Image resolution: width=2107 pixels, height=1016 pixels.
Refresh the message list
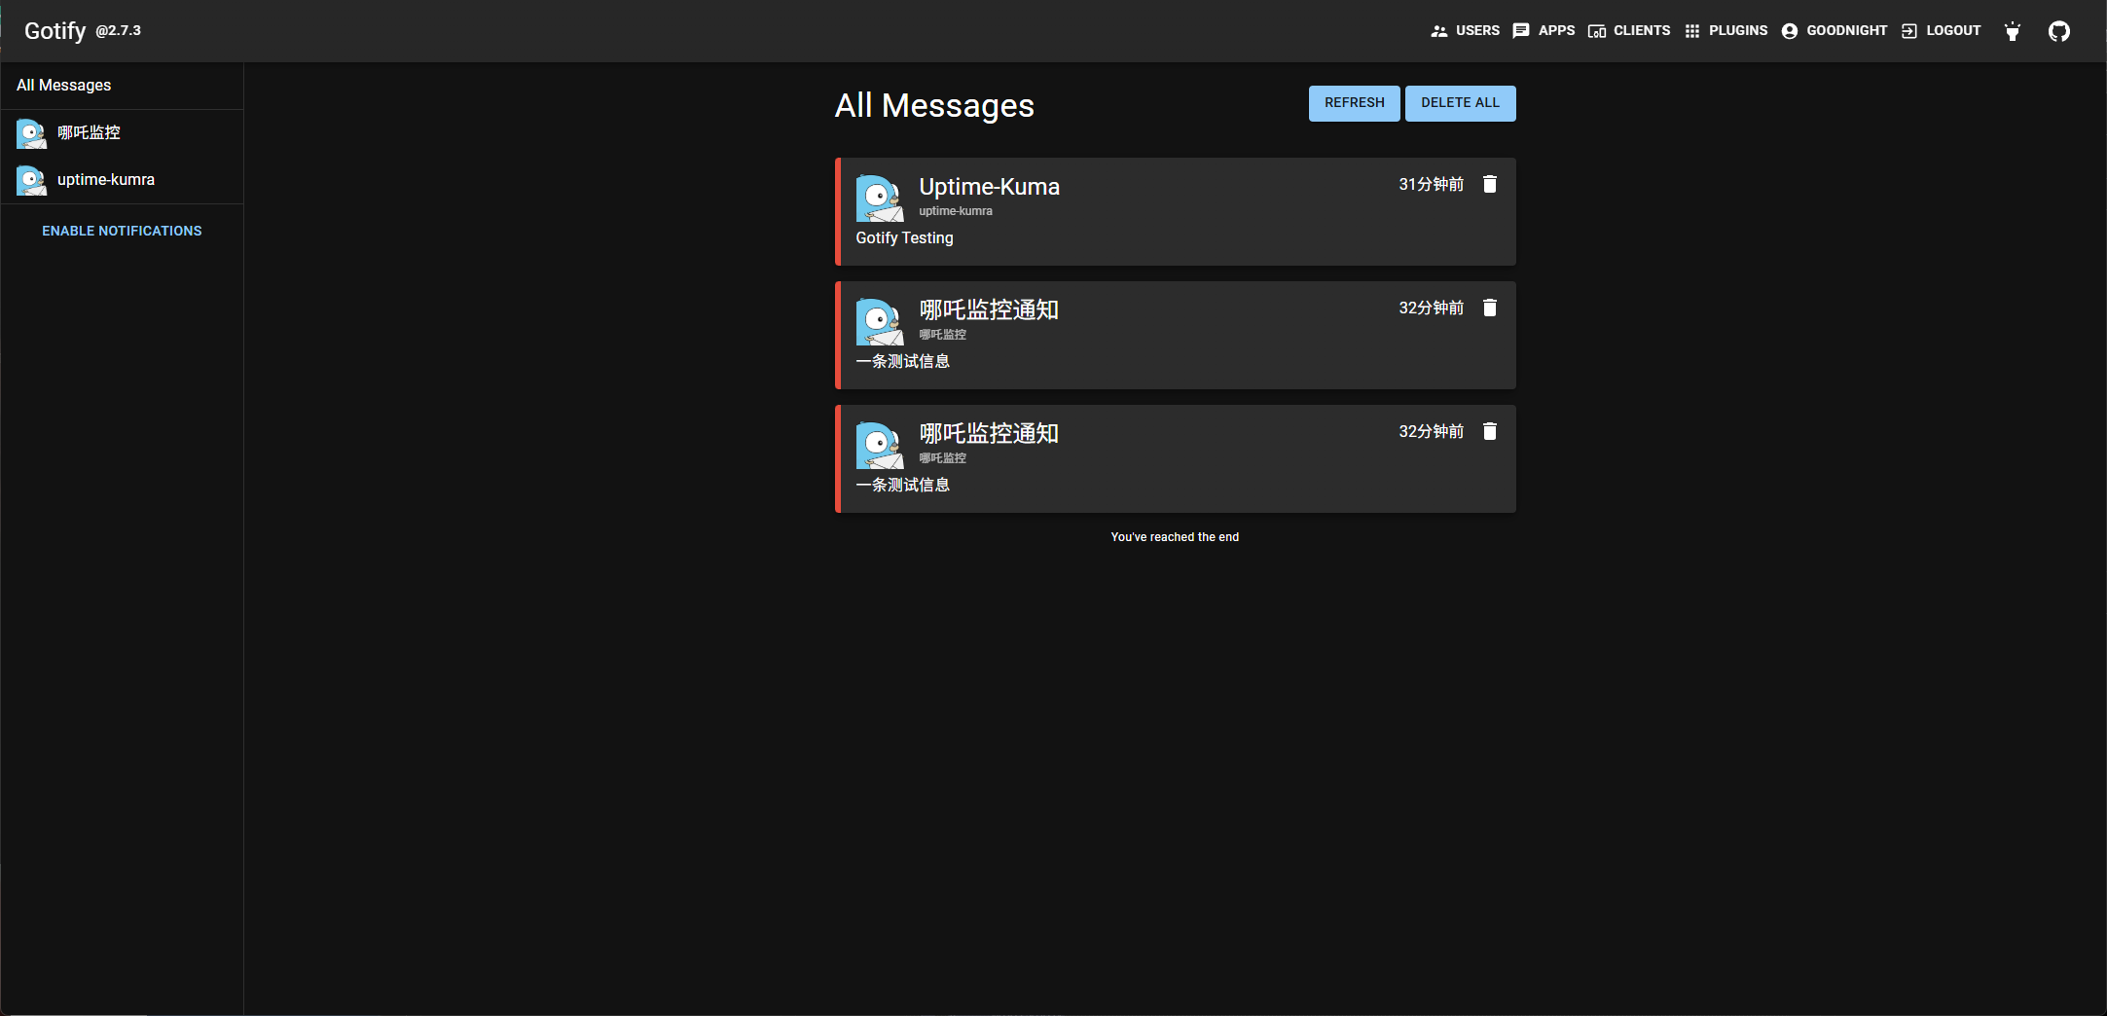point(1354,103)
